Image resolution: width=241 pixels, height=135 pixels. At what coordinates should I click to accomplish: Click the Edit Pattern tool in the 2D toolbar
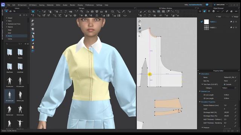tap(140, 12)
